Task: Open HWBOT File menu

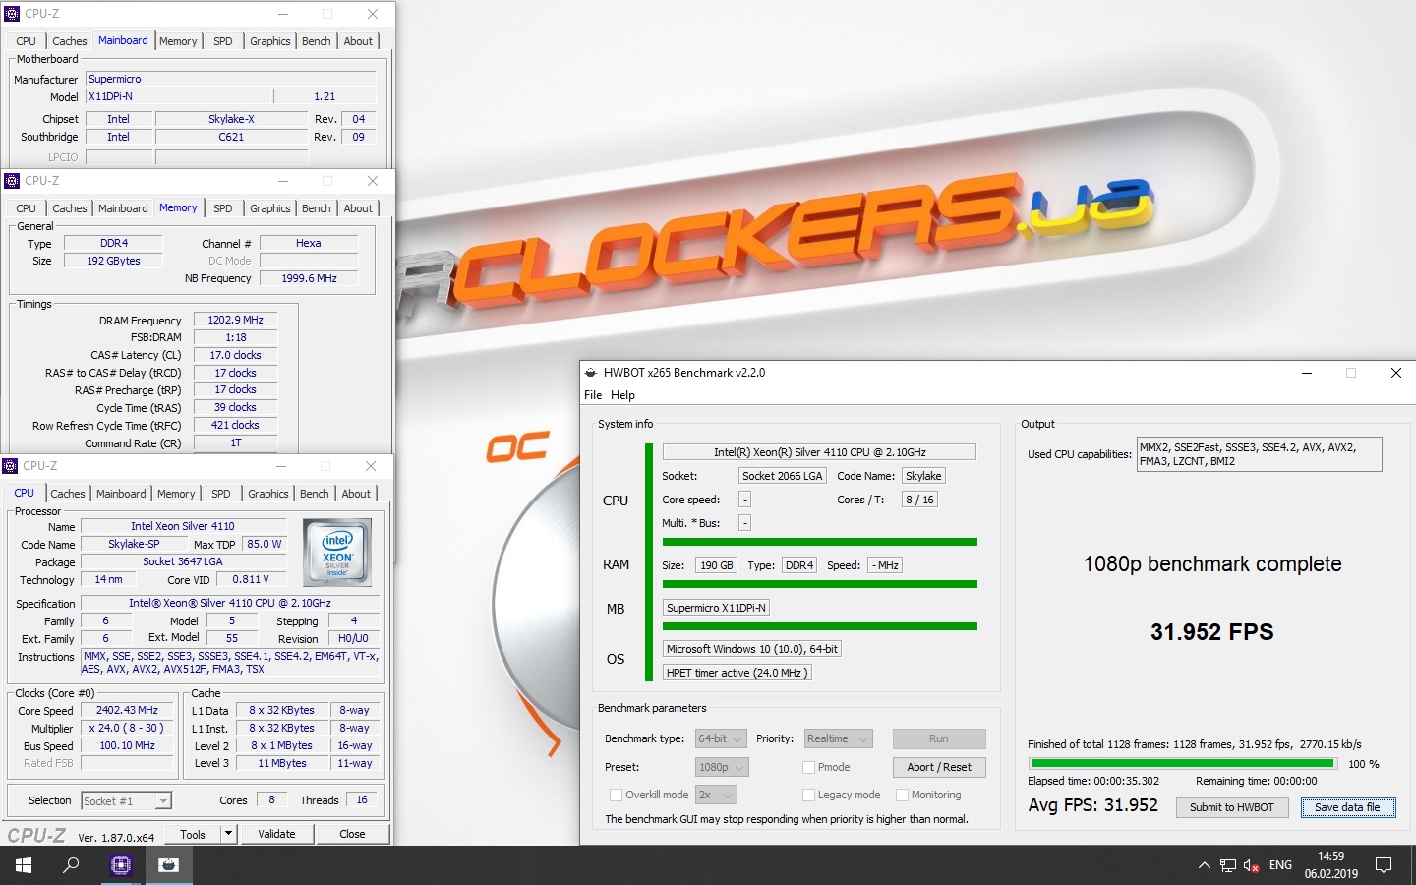Action: coord(593,395)
